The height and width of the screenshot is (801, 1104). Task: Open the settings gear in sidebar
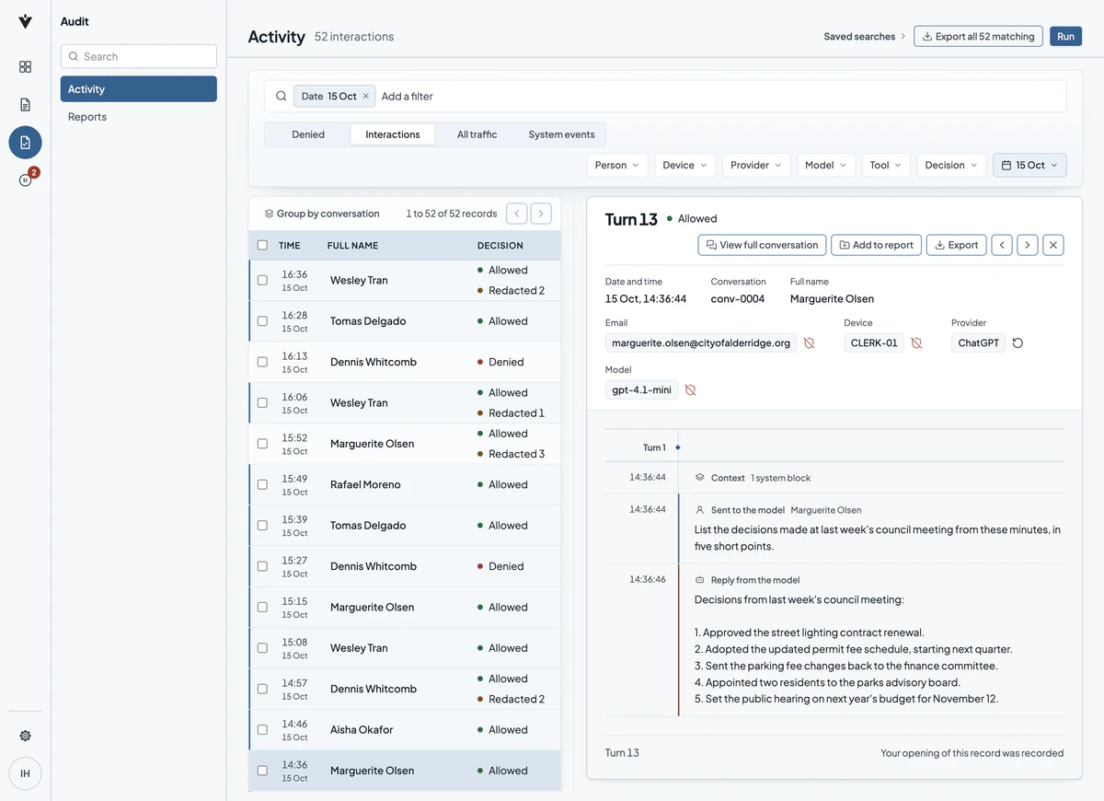click(25, 736)
